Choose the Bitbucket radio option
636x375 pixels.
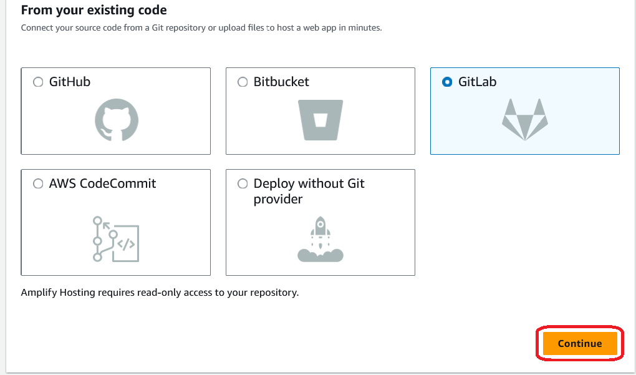pyautogui.click(x=243, y=82)
